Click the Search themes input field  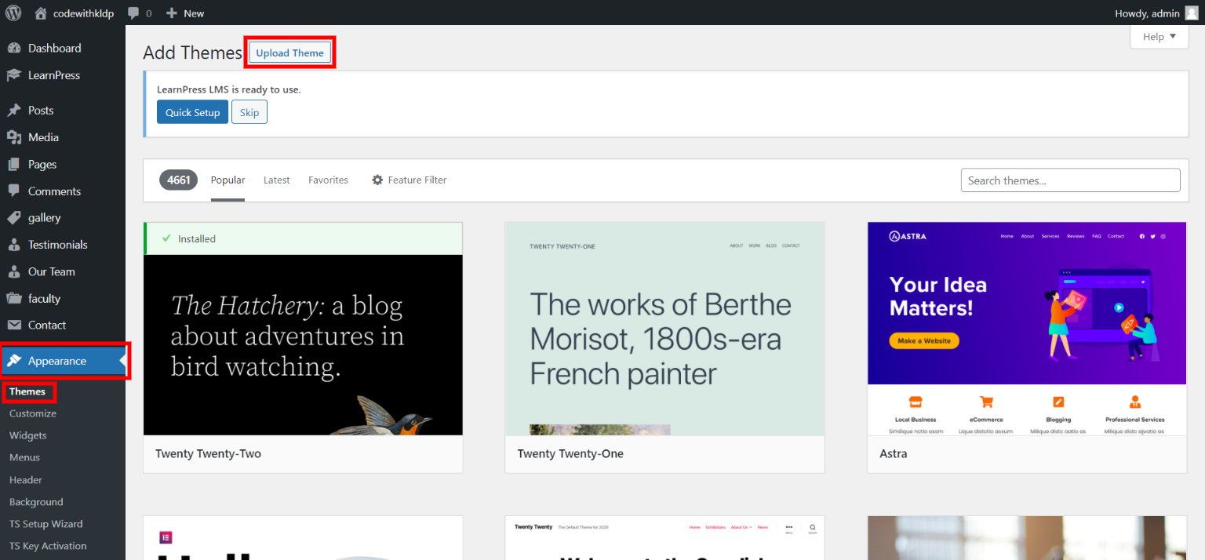pos(1070,180)
